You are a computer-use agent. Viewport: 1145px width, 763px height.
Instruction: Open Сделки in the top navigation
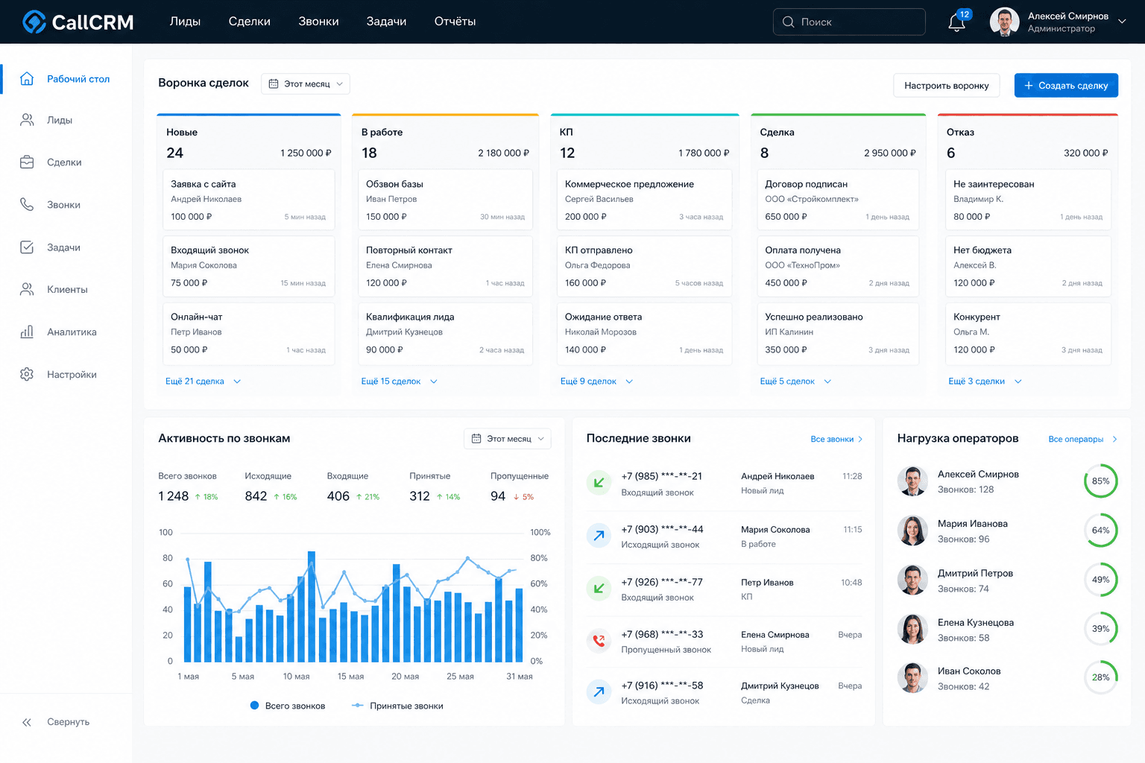click(249, 22)
